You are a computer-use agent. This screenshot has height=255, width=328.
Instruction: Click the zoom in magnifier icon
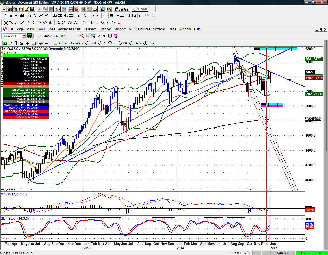click(x=91, y=23)
